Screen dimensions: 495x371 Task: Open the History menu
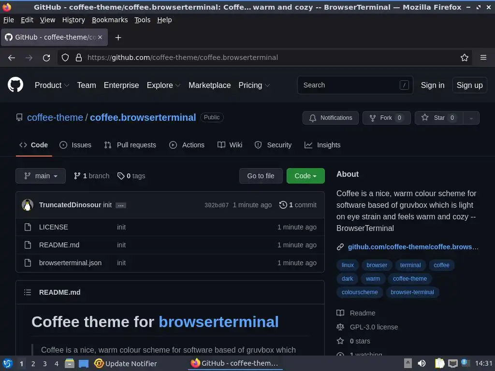point(73,20)
